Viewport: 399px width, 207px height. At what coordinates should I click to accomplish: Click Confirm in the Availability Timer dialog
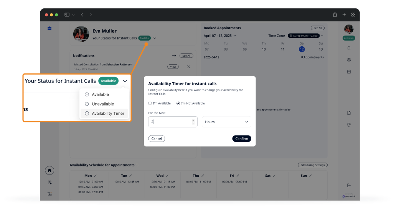(242, 139)
